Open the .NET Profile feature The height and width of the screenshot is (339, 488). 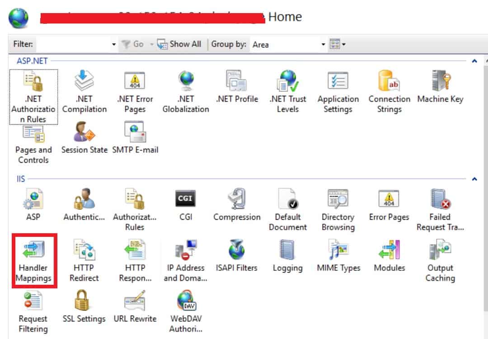tap(237, 87)
